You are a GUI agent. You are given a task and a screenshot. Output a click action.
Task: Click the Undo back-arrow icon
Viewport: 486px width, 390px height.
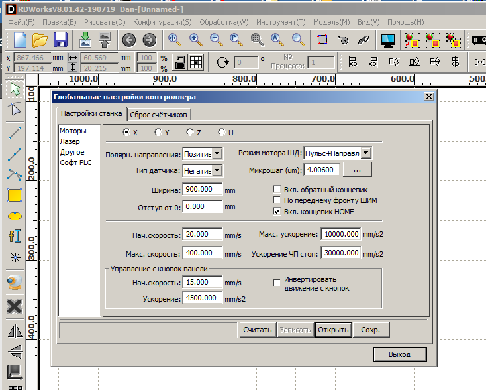tap(128, 39)
